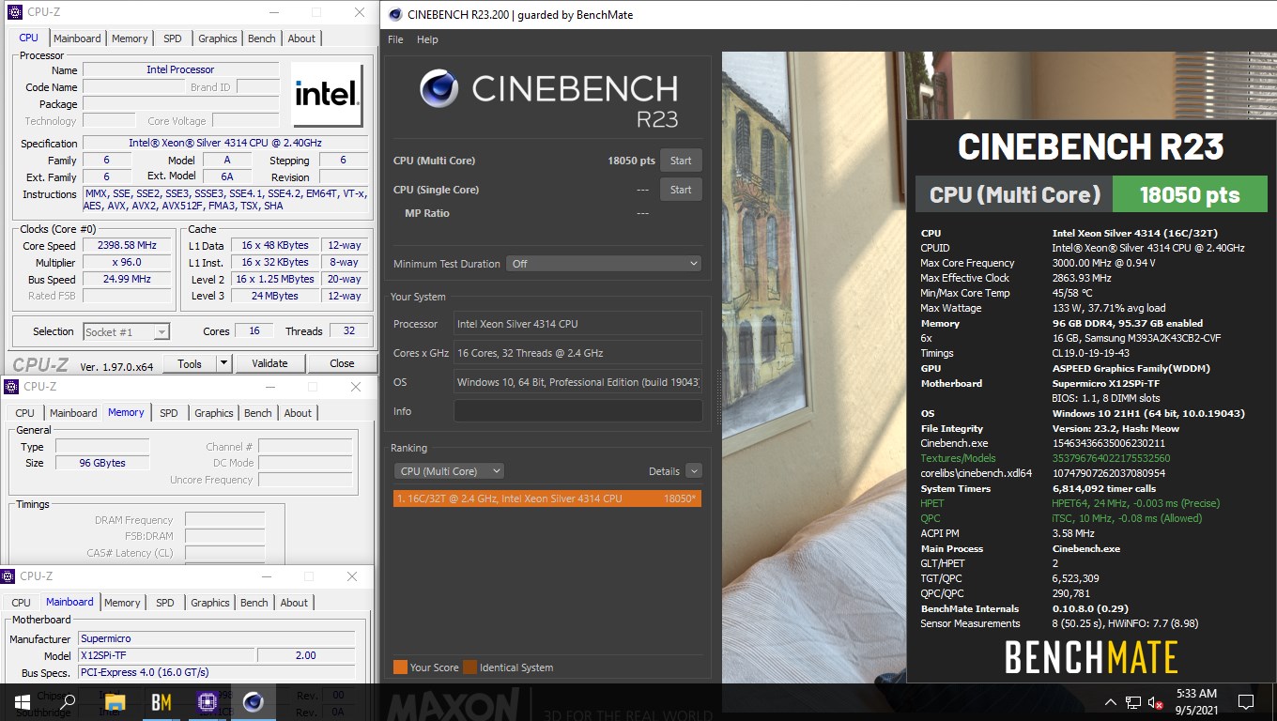Click the CPU-Z Close button

[342, 363]
